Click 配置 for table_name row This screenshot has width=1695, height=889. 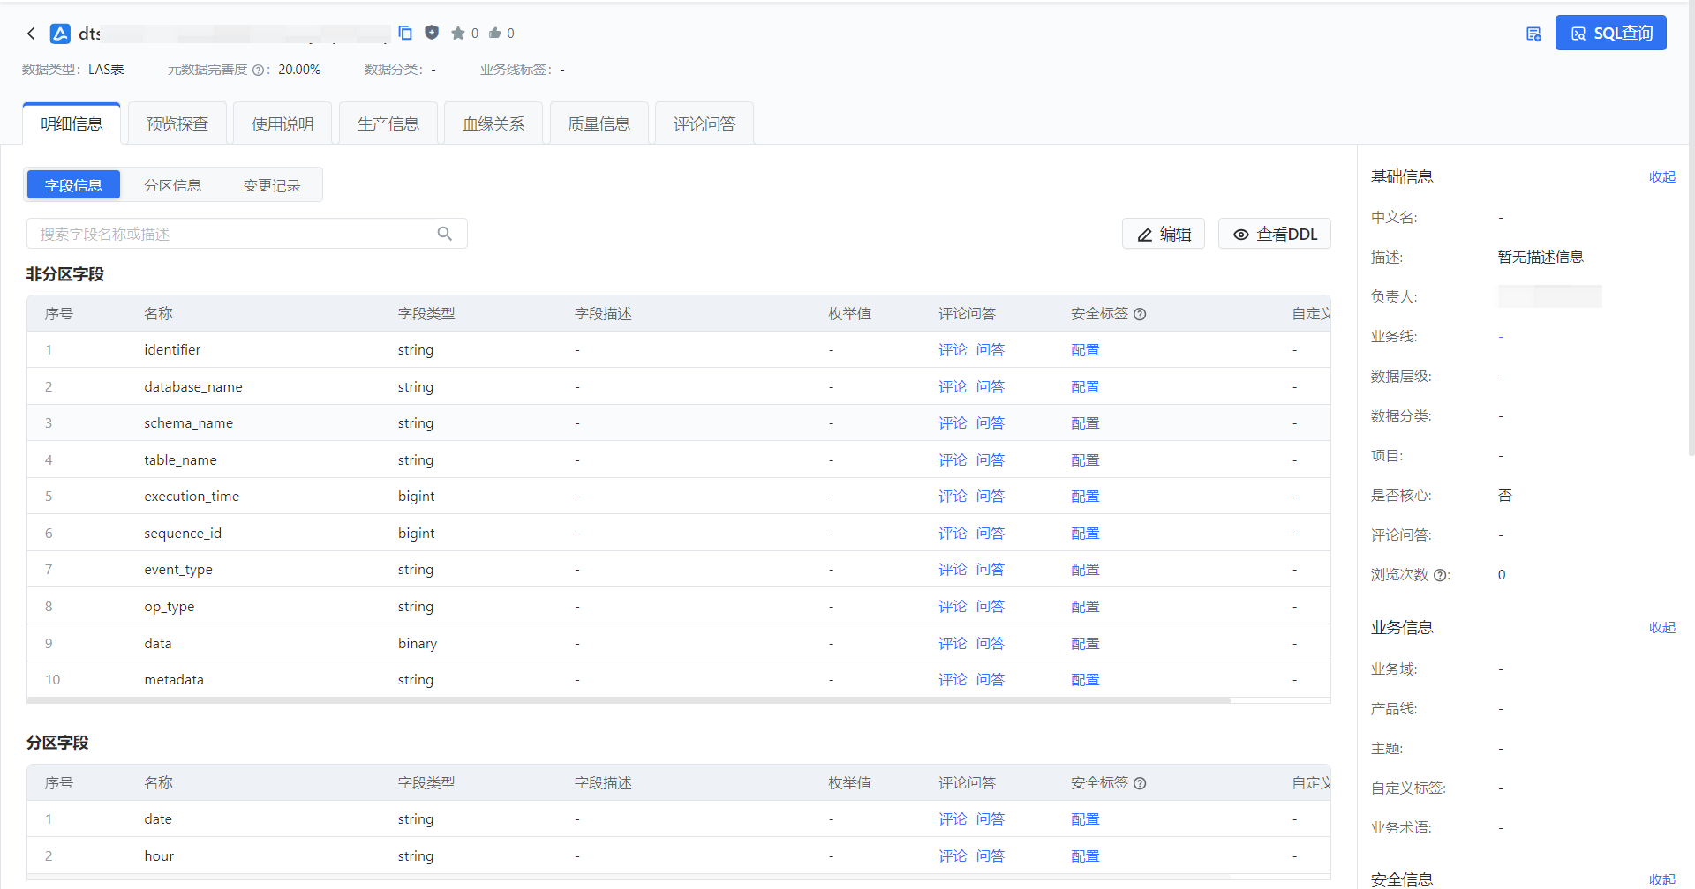coord(1085,460)
